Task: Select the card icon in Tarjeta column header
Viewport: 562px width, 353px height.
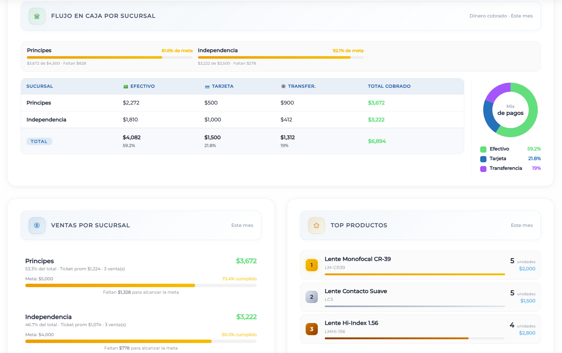Action: (x=207, y=86)
